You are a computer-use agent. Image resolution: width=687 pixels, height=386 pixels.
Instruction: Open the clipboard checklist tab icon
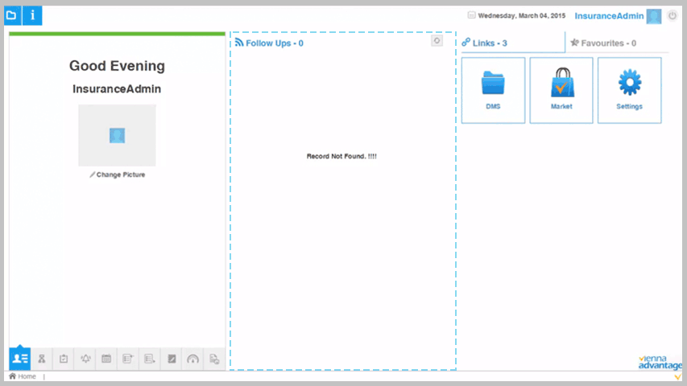(x=64, y=359)
